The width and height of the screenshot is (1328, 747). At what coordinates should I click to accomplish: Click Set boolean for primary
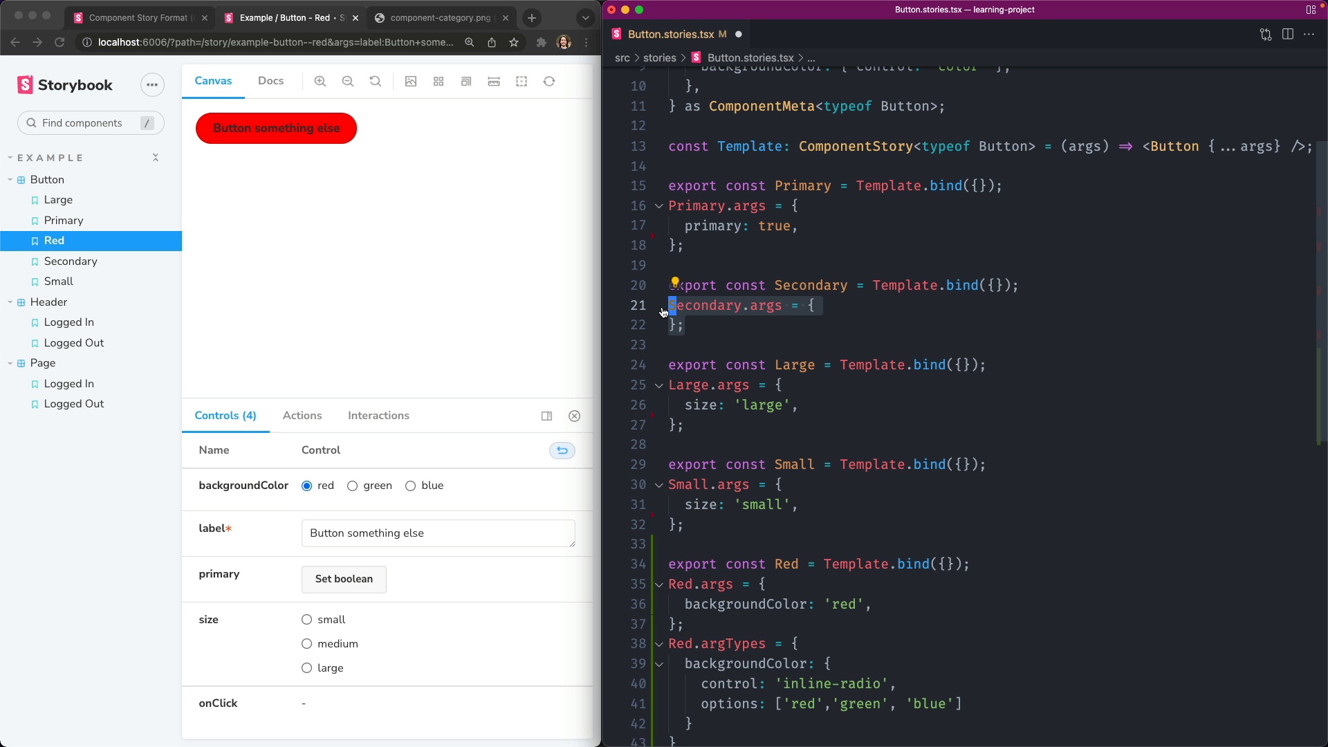(344, 580)
